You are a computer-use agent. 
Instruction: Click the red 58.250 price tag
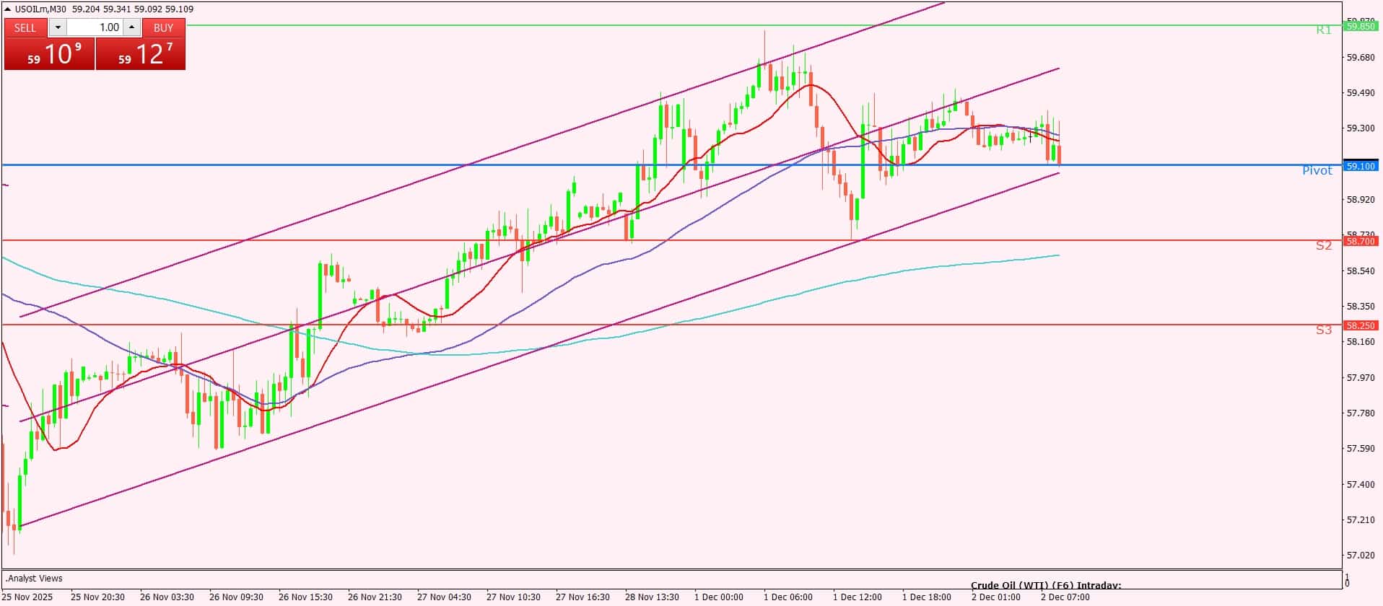click(x=1360, y=325)
